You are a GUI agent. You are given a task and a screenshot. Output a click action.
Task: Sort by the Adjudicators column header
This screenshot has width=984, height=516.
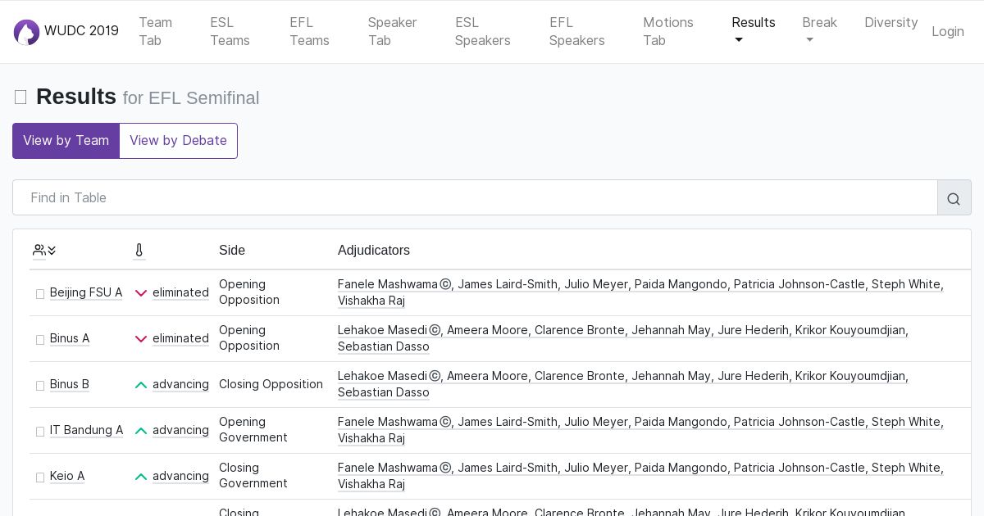coord(374,250)
